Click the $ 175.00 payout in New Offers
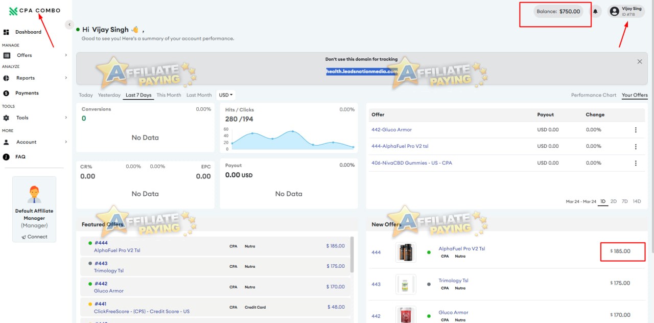This screenshot has height=323, width=654. (x=620, y=283)
